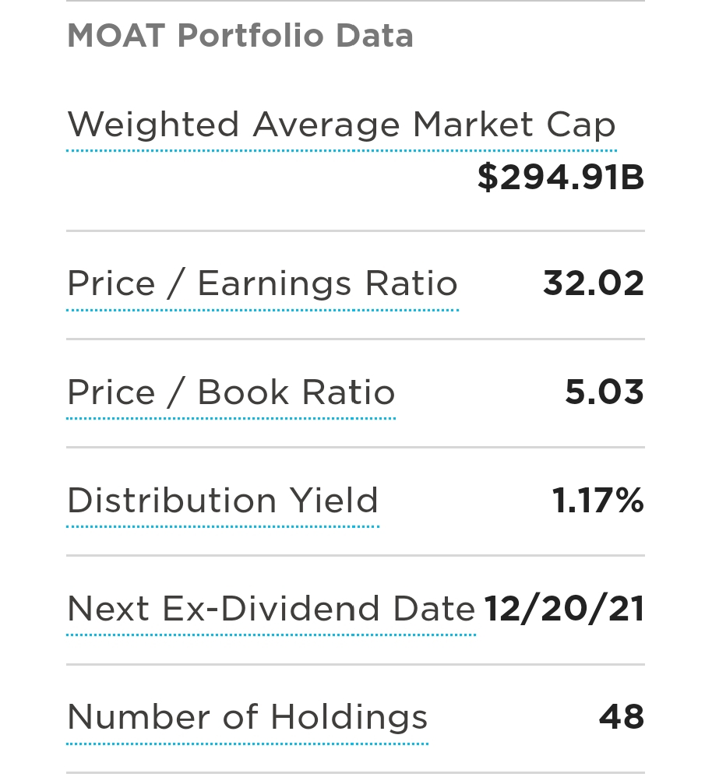Image resolution: width=705 pixels, height=777 pixels.
Task: Open the Weighted Average Market Cap definition
Action: pos(341,125)
